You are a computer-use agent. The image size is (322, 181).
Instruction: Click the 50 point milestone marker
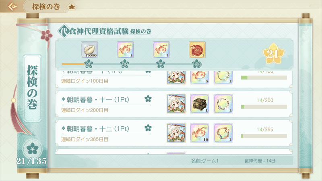click(125, 64)
